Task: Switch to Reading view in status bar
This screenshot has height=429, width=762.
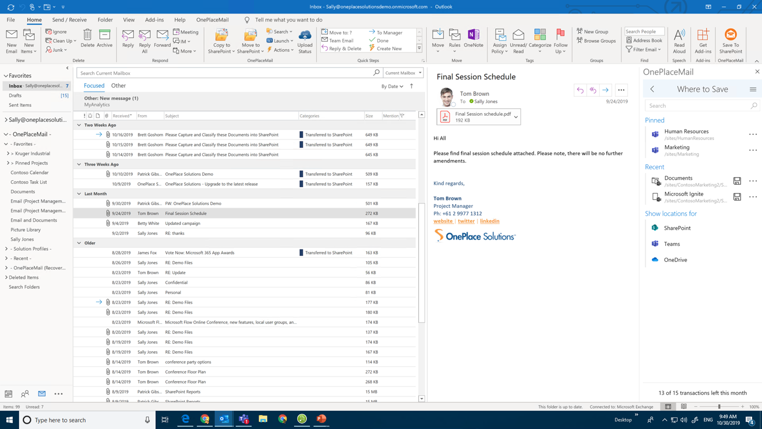Action: coord(684,407)
